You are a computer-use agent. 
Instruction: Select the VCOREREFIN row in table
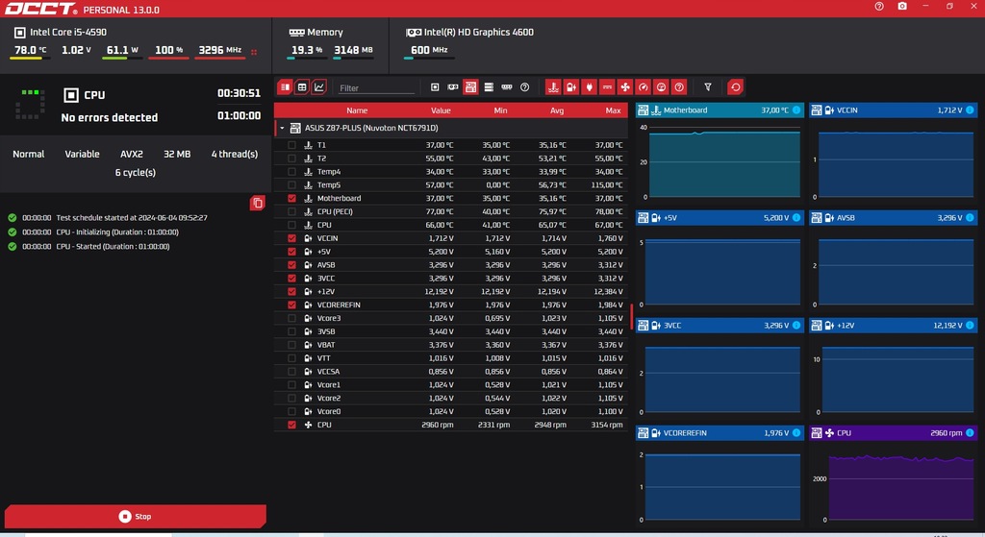pyautogui.click(x=451, y=305)
